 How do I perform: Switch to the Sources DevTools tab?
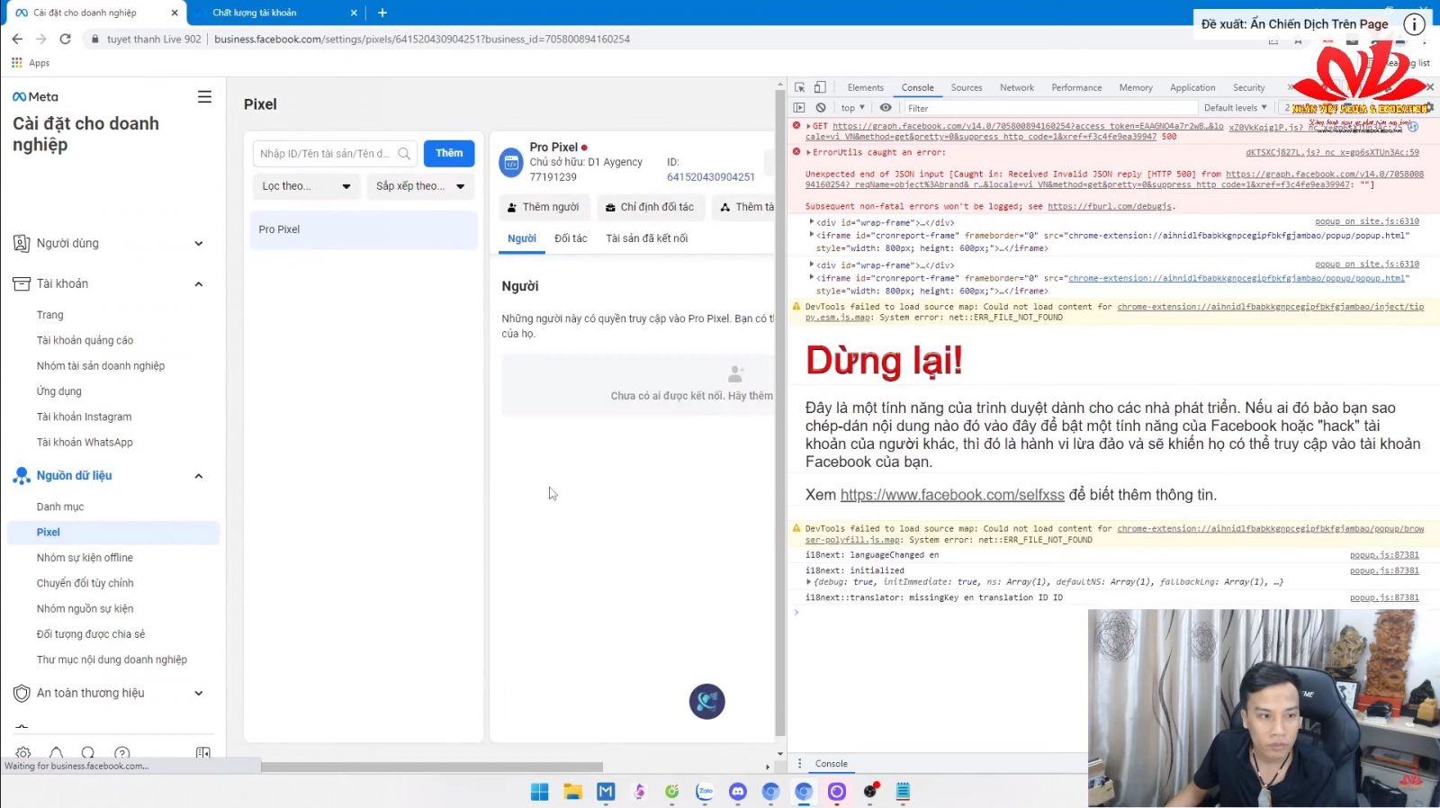[x=967, y=87]
